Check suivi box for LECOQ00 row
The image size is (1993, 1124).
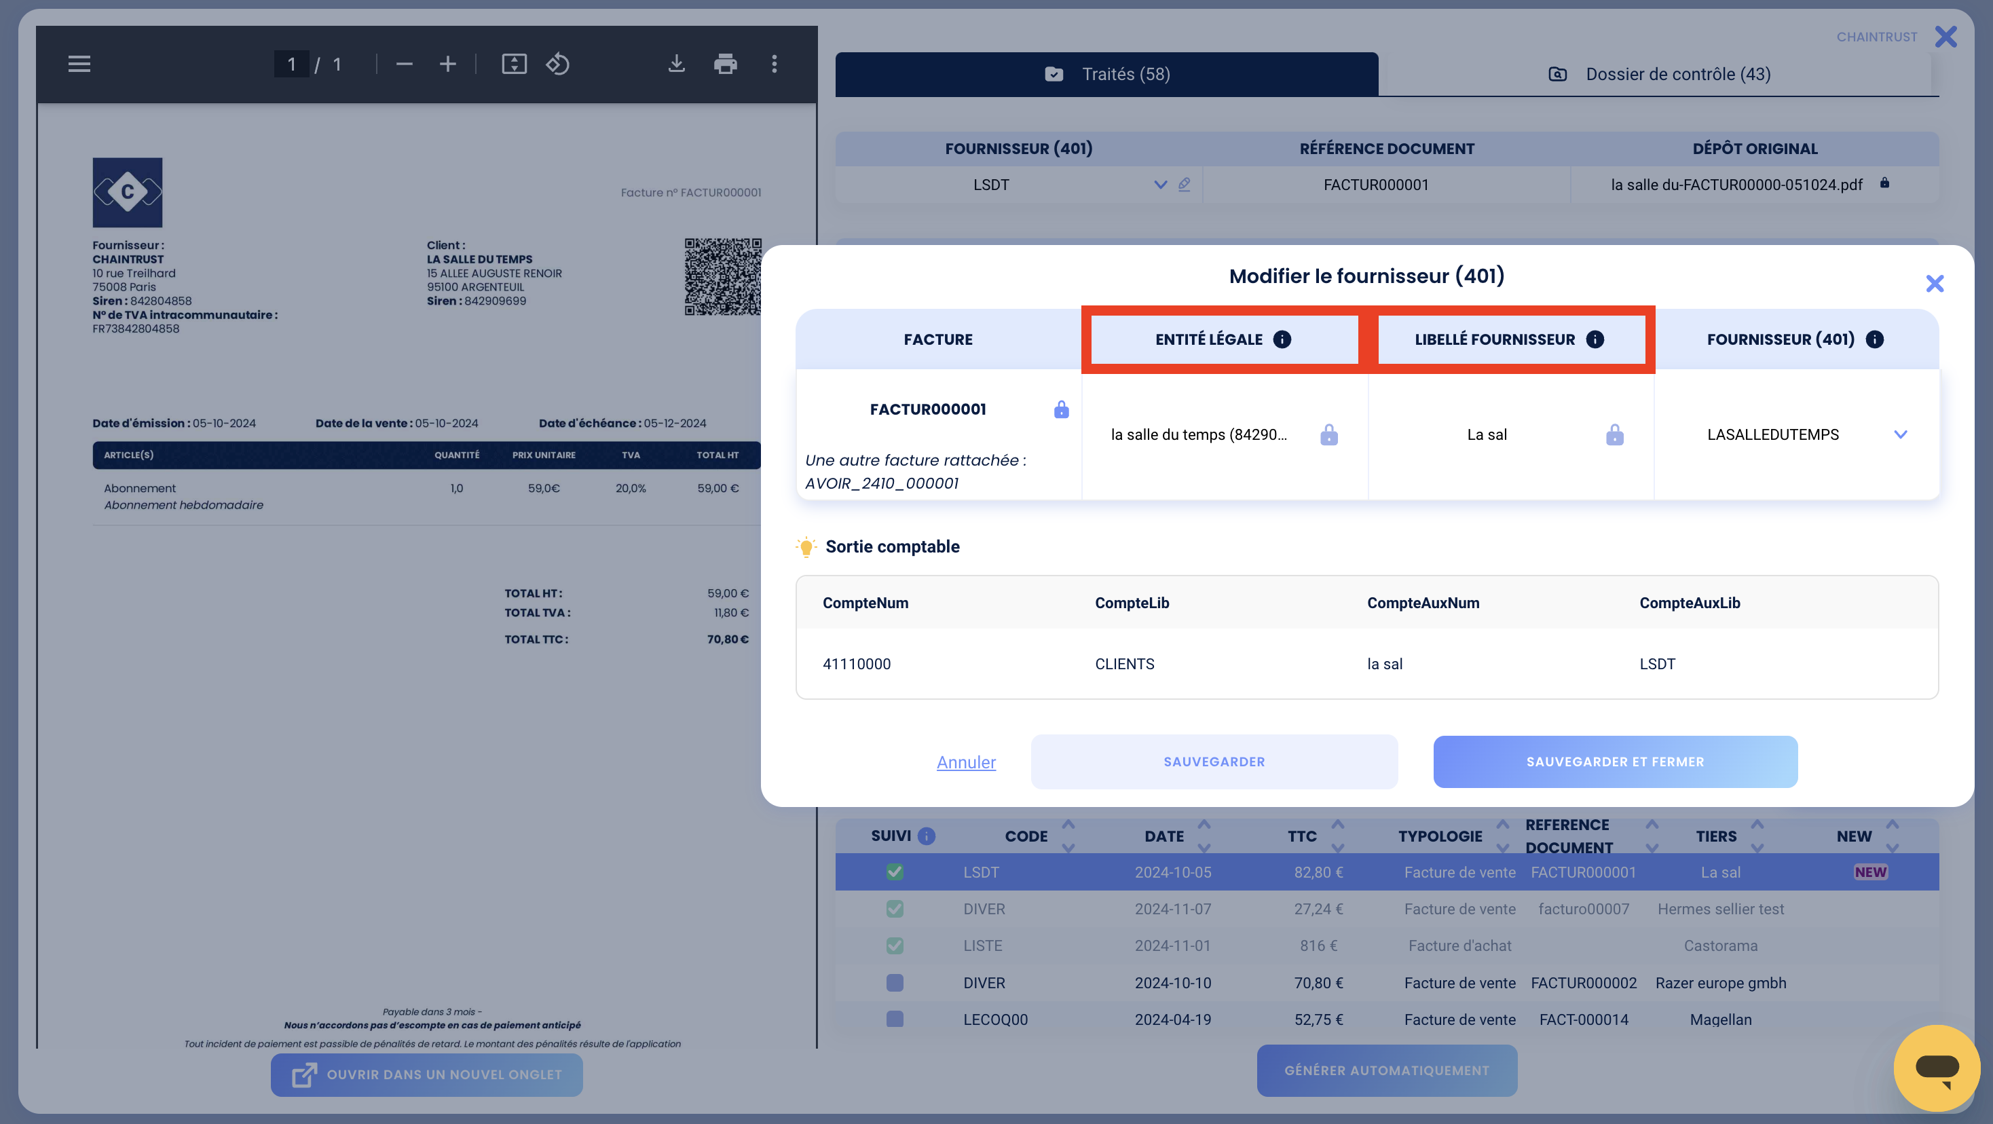pos(895,1019)
